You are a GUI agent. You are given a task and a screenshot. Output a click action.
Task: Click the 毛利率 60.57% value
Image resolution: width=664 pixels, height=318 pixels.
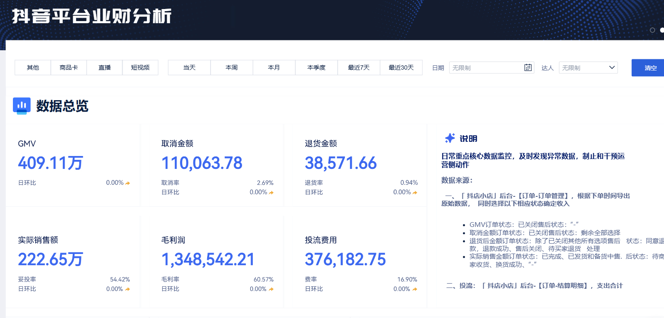[x=264, y=280]
